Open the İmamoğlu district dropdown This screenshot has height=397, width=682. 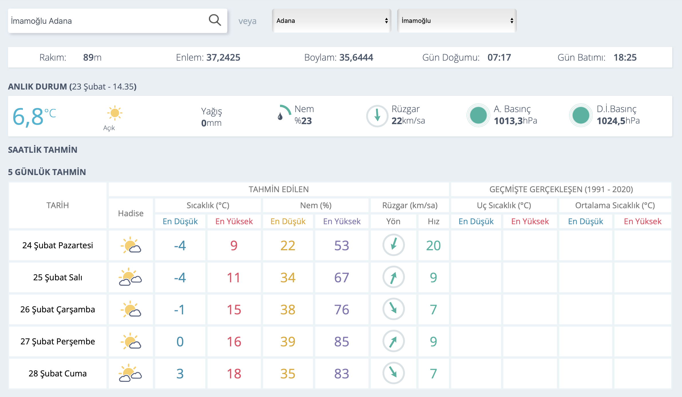(x=457, y=21)
